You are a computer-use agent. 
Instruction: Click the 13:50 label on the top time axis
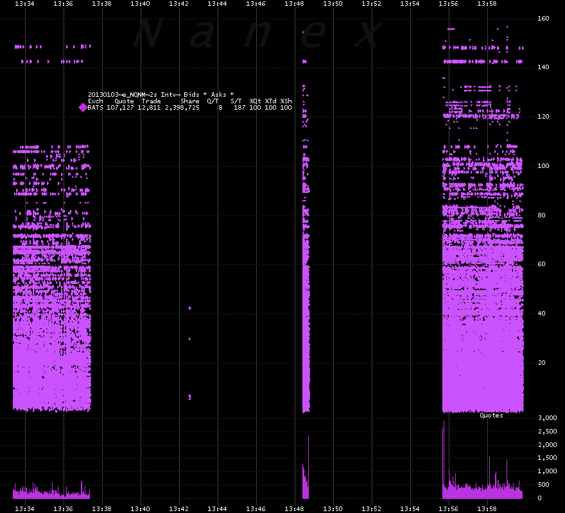[x=333, y=4]
